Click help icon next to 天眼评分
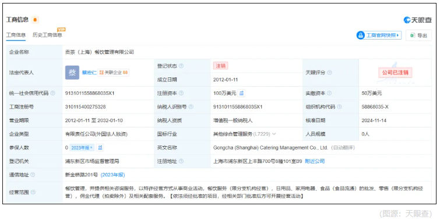Image resolution: width=447 pixels, height=220 pixels. pyautogui.click(x=329, y=73)
